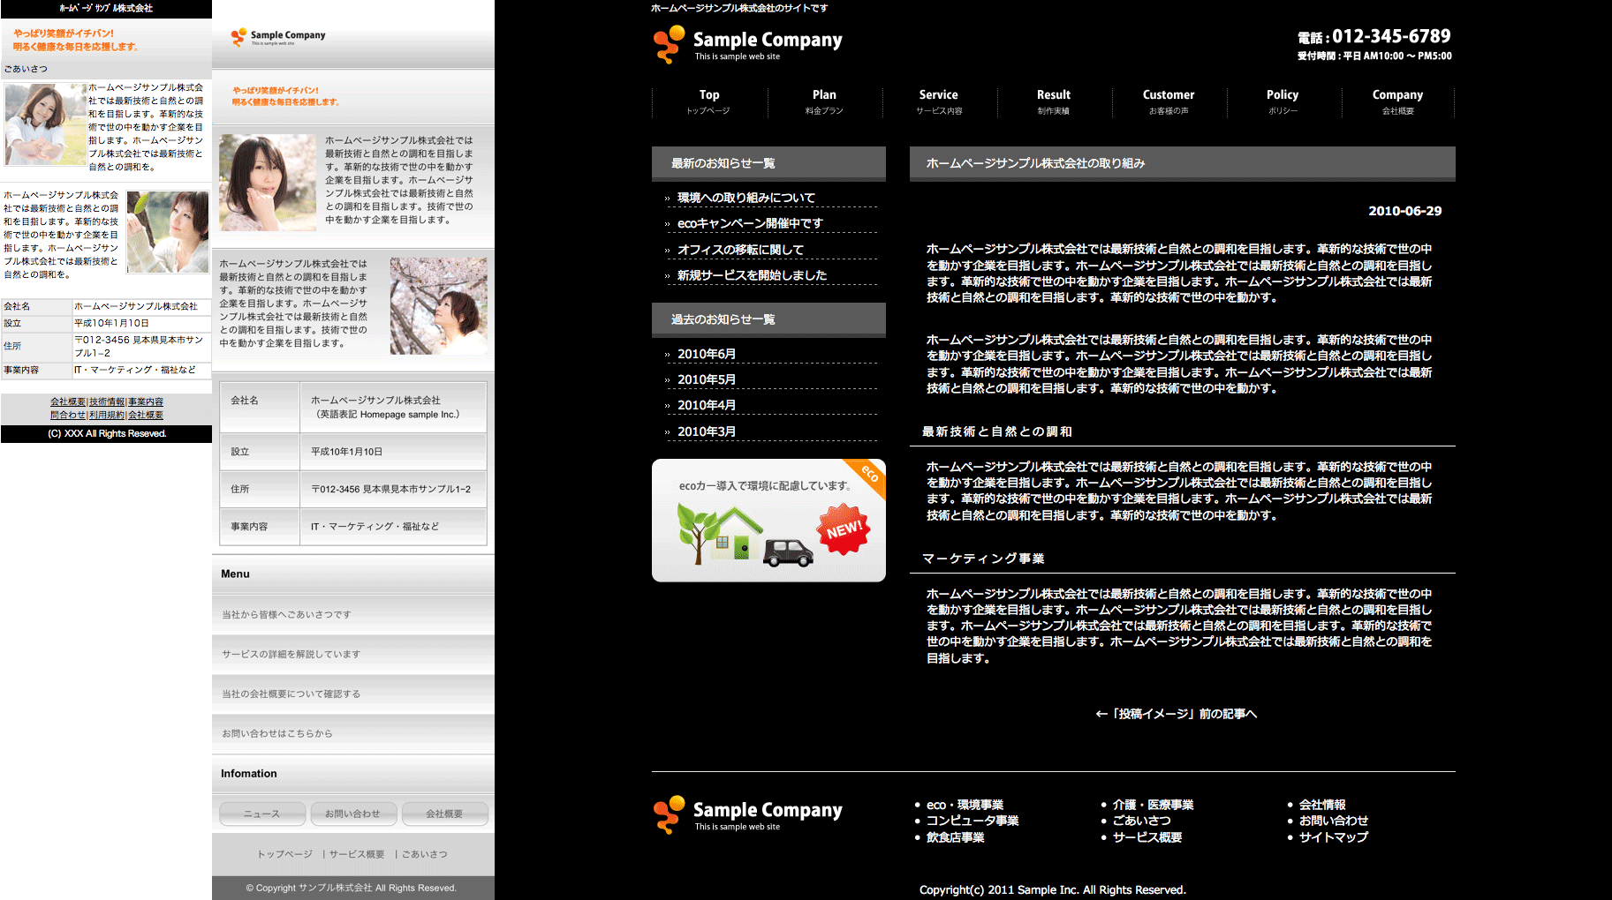Open お問い合わせはこちらから menu row
Screen dimensions: 1612x900
[x=277, y=733]
